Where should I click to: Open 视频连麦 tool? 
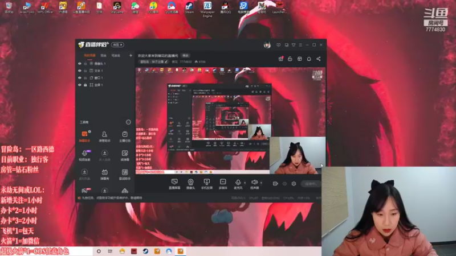[84, 155]
